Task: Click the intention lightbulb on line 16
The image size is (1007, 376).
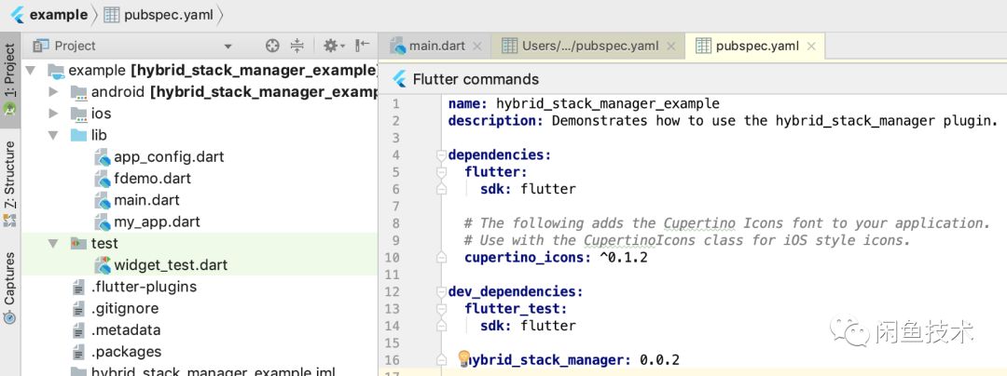Action: [x=463, y=358]
